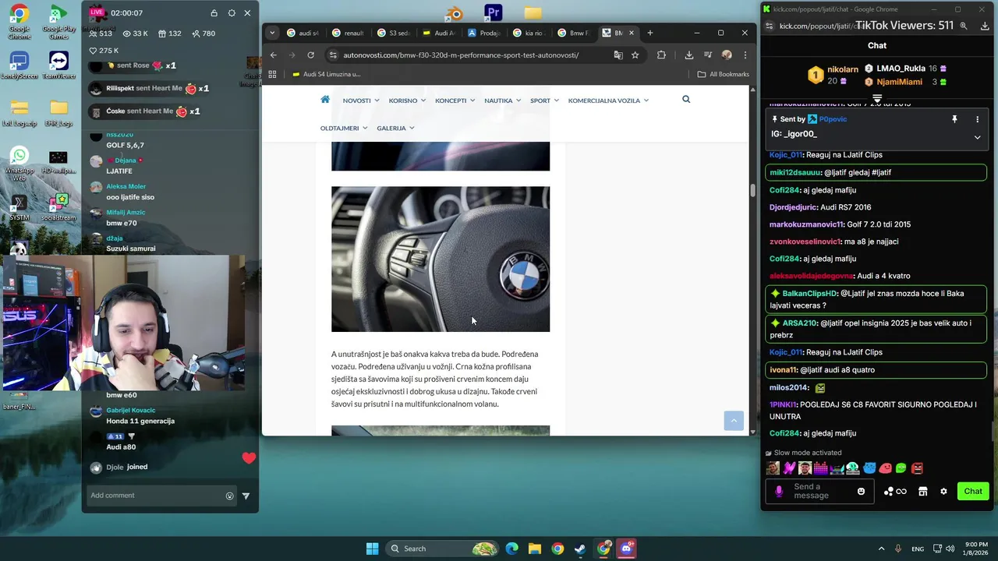Click the views eye icon showing 33 K
Viewport: 998px width, 561px height.
(126, 34)
